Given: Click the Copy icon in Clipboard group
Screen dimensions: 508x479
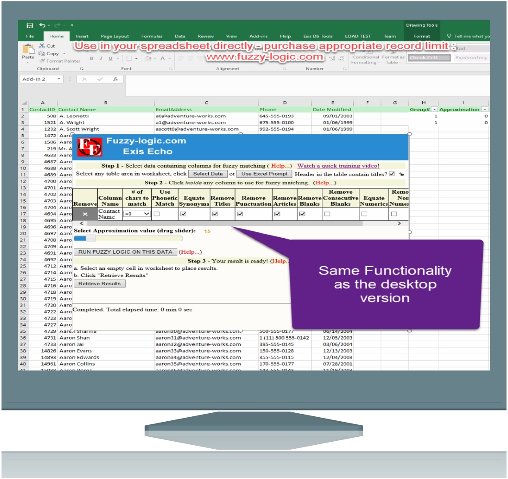Looking at the screenshot, I should click(41, 53).
